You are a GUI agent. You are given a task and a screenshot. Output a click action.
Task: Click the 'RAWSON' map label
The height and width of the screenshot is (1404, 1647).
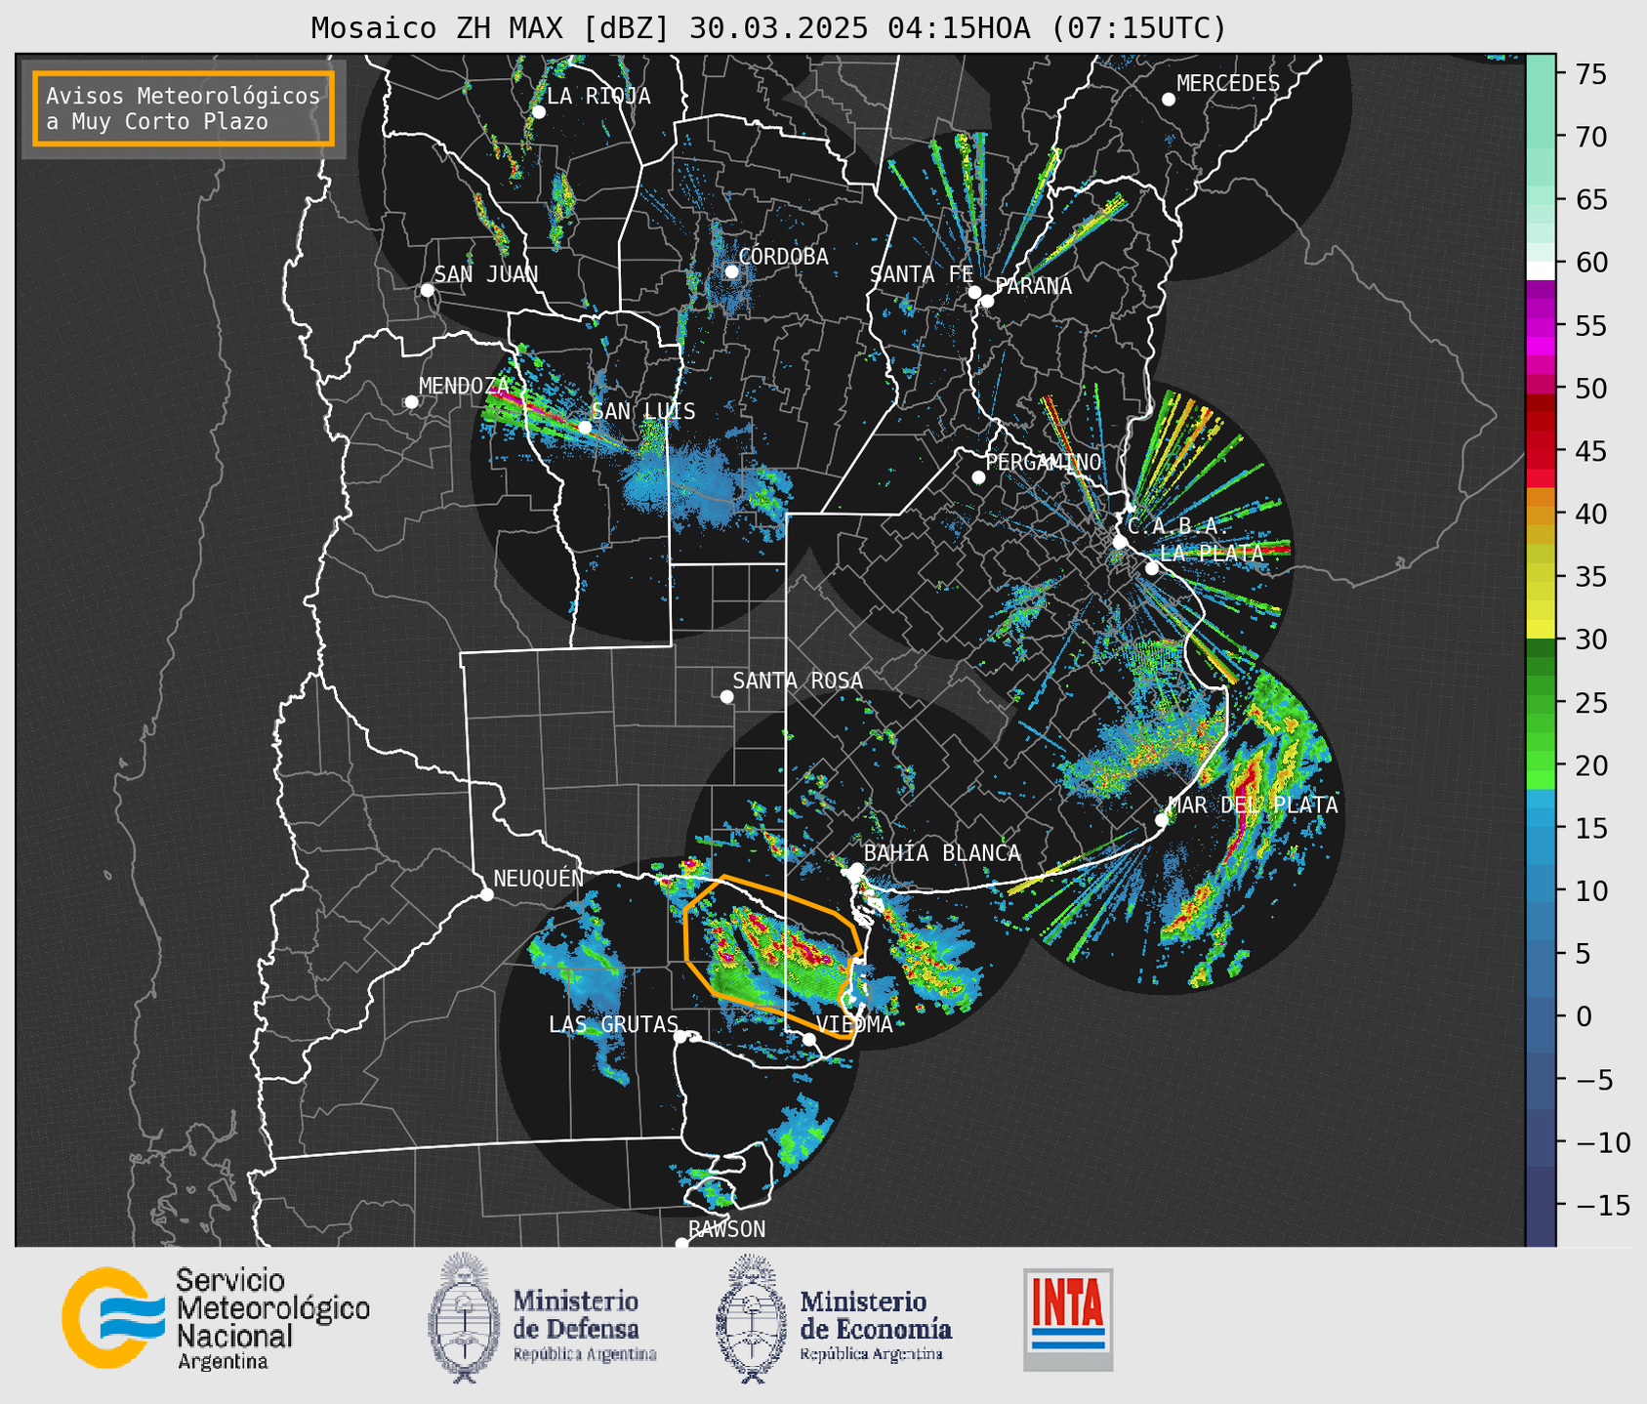726,1229
